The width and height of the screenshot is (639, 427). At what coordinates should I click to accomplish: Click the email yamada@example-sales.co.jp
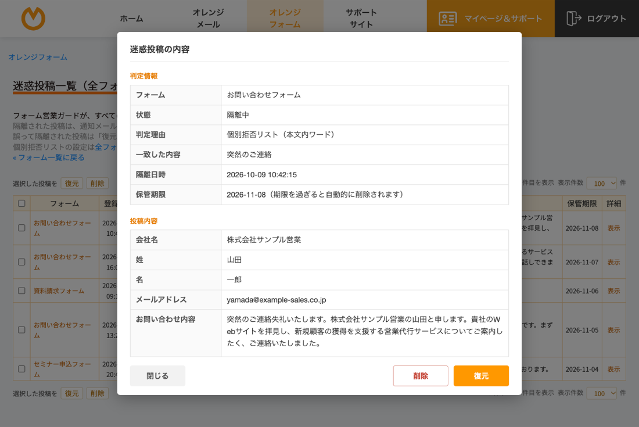tap(277, 300)
